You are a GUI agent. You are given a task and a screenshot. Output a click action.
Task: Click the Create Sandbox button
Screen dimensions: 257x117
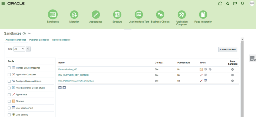[x=228, y=49]
